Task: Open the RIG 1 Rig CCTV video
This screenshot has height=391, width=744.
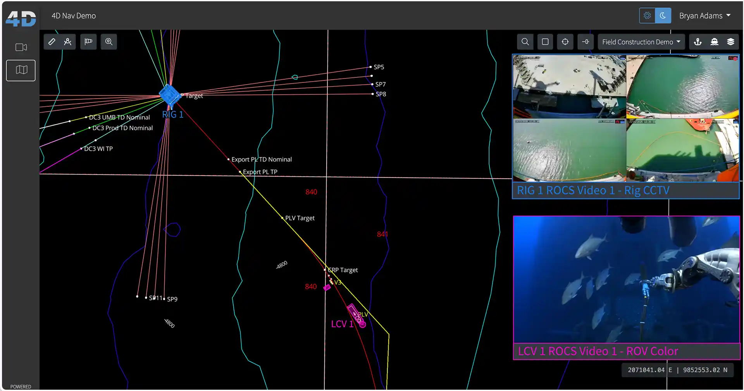Action: [626, 118]
